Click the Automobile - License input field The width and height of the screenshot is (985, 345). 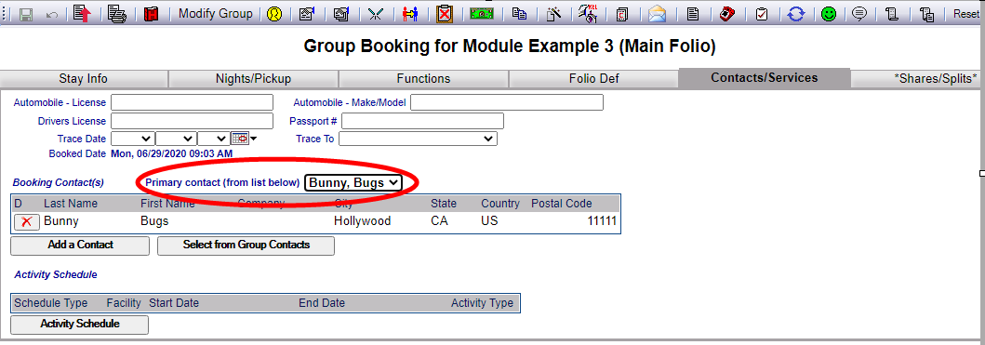[x=193, y=102]
